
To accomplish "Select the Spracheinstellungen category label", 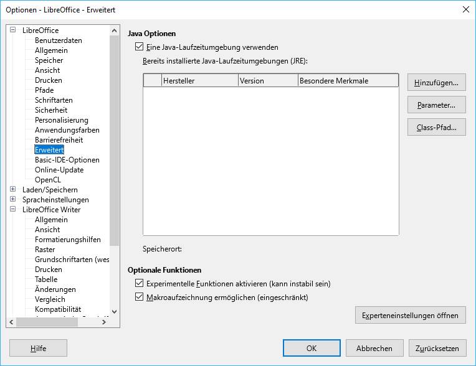I will tap(55, 200).
